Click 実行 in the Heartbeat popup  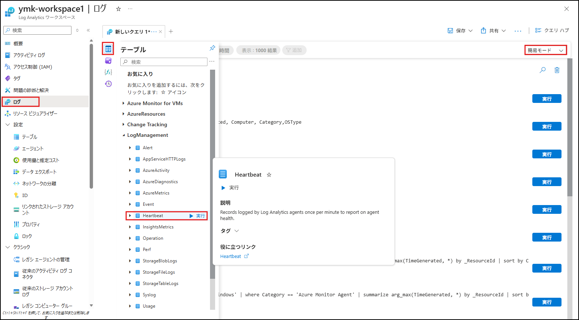click(230, 188)
